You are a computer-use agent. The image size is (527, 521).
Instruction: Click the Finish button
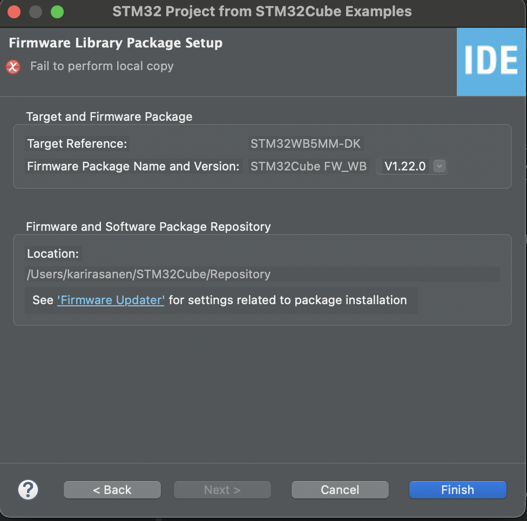tap(457, 490)
